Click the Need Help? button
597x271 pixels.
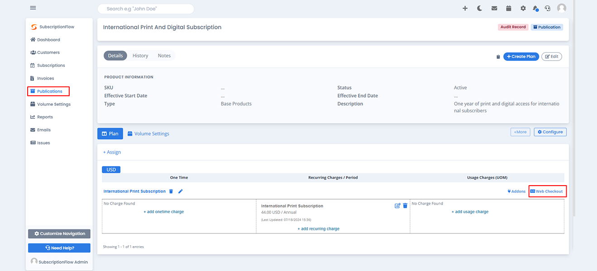(59, 248)
